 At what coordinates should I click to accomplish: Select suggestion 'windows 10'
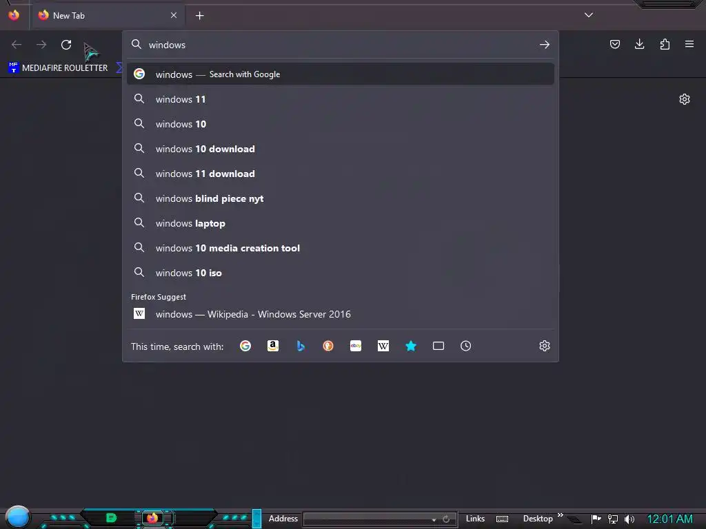pos(341,124)
